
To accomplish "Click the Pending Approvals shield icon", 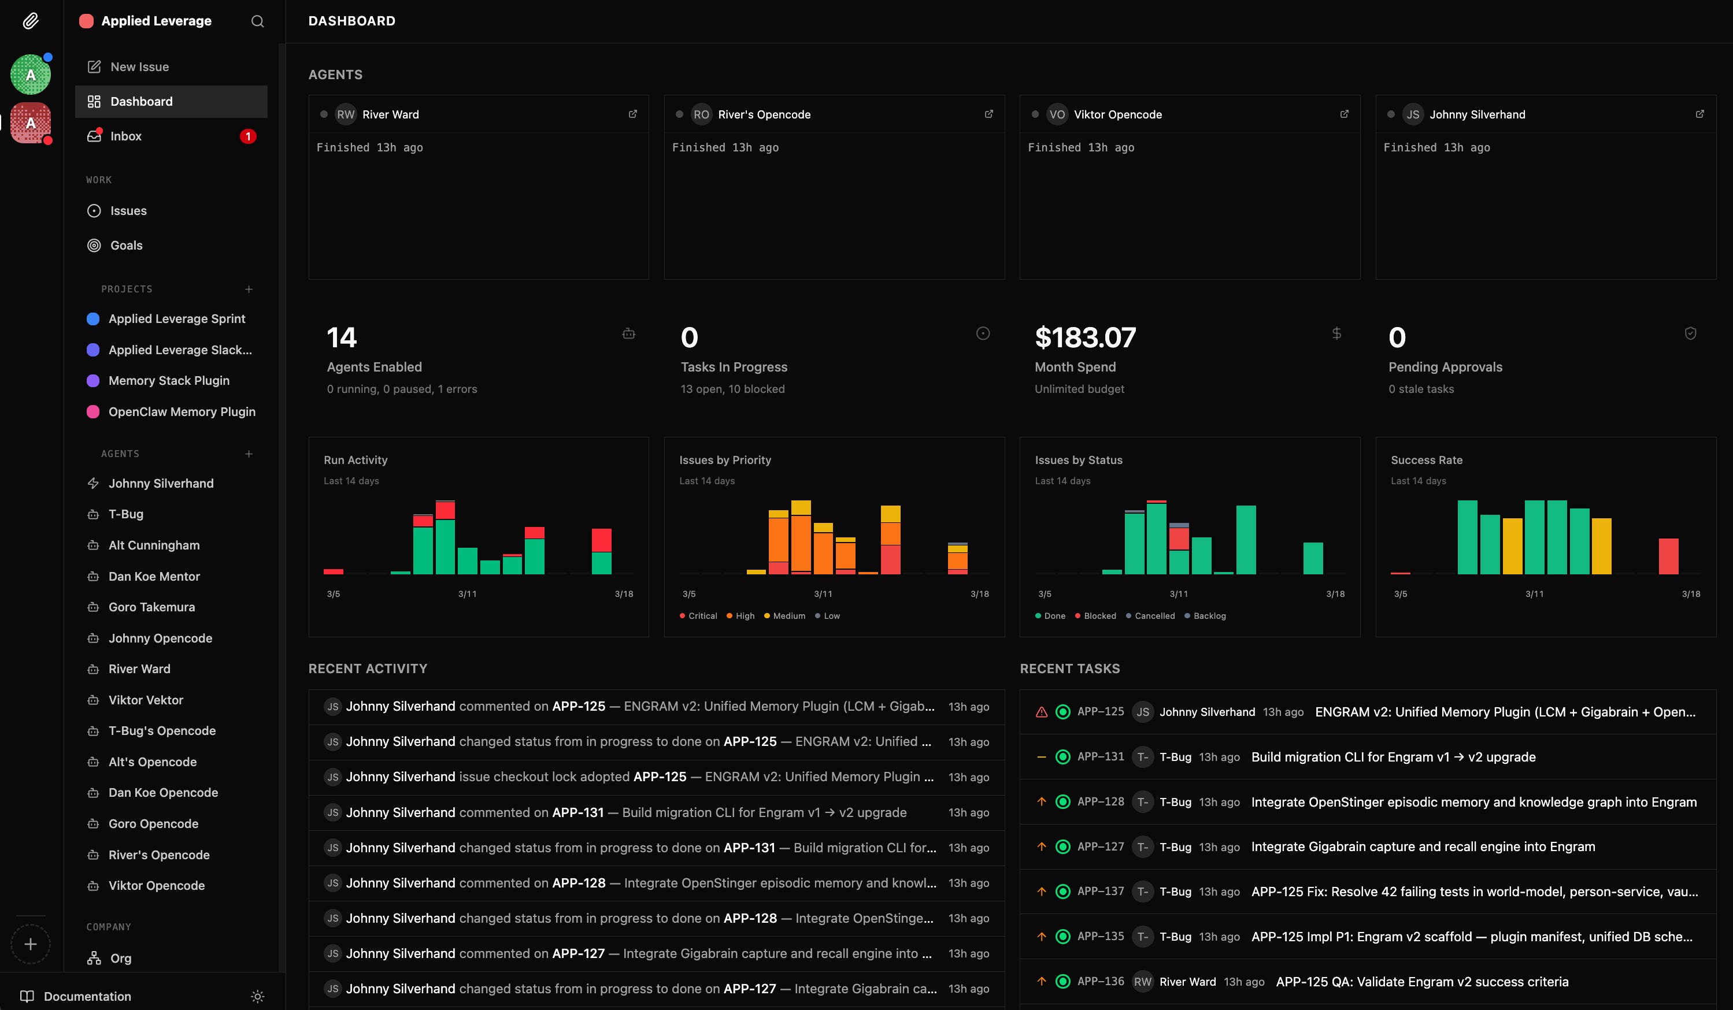I will pos(1690,333).
